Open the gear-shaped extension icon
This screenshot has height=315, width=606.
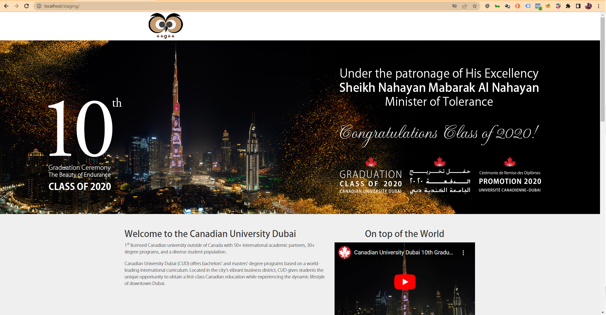(x=487, y=6)
